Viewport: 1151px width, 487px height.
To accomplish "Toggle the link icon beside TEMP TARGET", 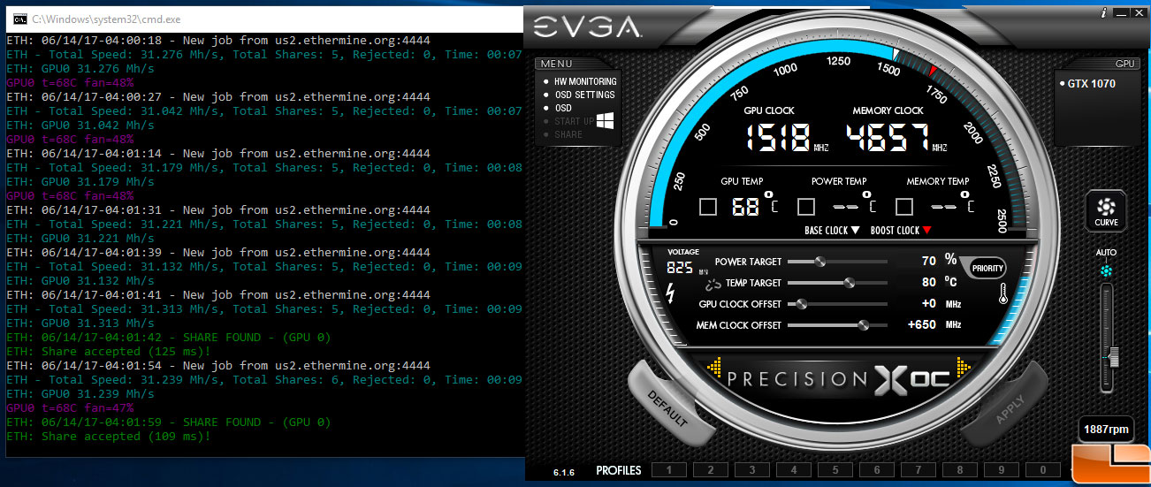I will (713, 284).
